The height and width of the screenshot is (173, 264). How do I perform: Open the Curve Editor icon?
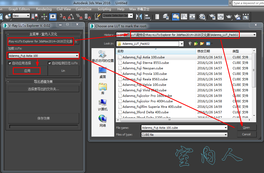tap(184, 16)
